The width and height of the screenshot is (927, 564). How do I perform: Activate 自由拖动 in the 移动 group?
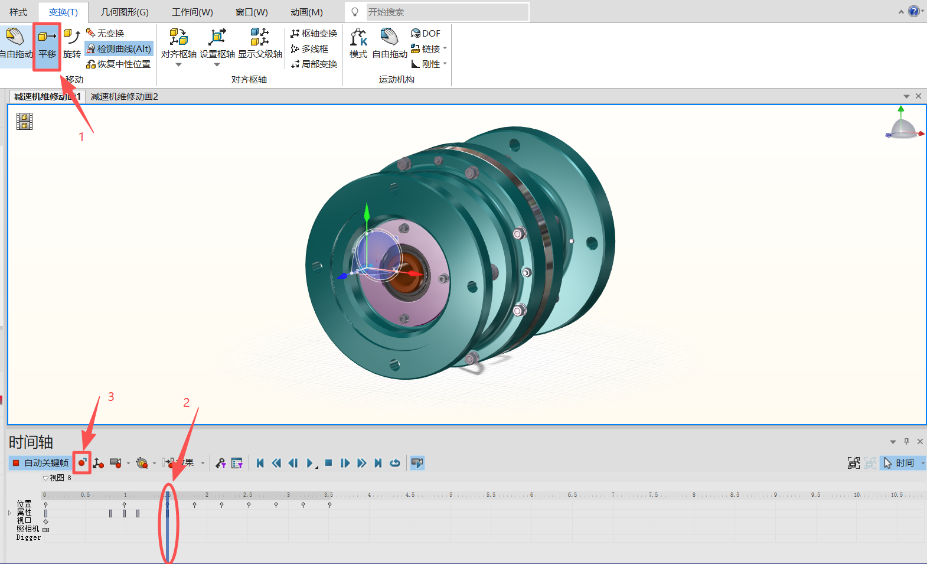click(16, 45)
